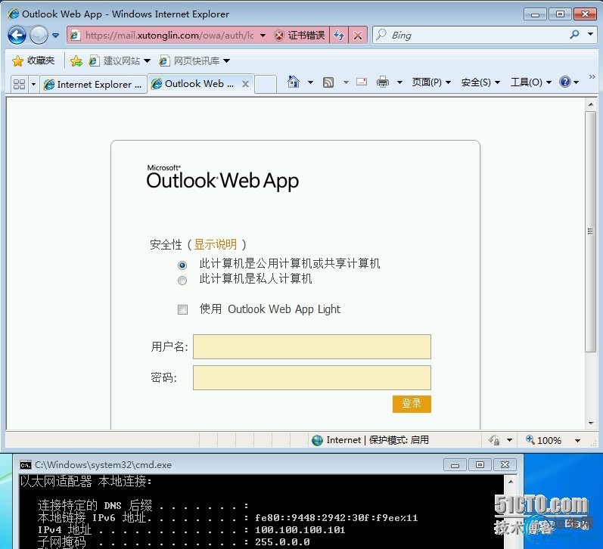
Task: Click the page scrollbar down arrow
Action: tap(590, 423)
